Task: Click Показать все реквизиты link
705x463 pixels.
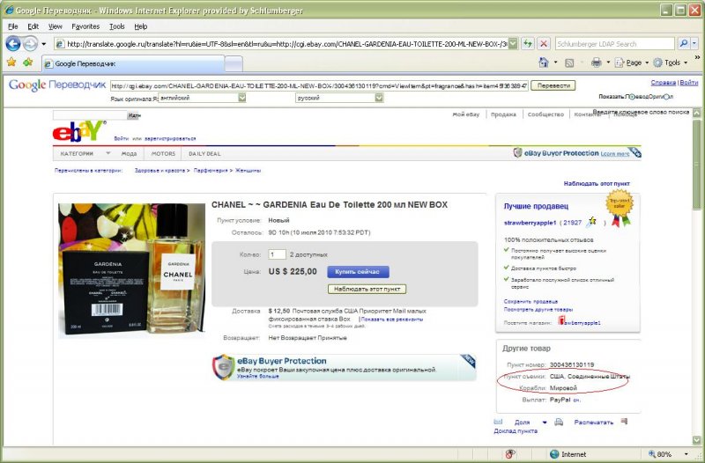Action: (391, 320)
